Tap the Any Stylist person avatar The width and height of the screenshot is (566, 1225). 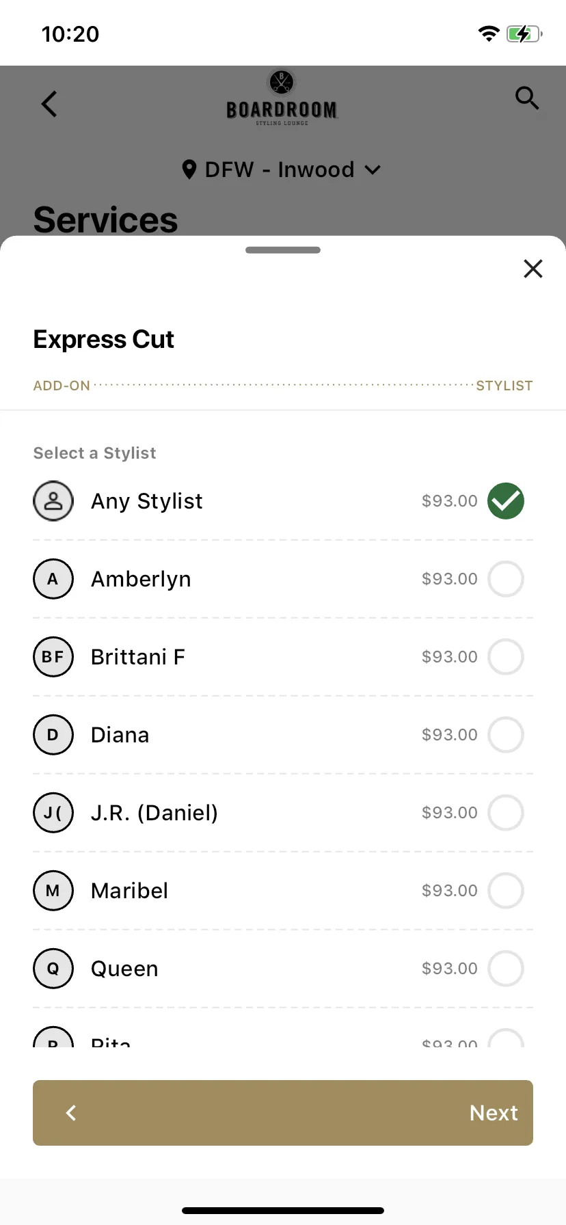[x=53, y=501]
